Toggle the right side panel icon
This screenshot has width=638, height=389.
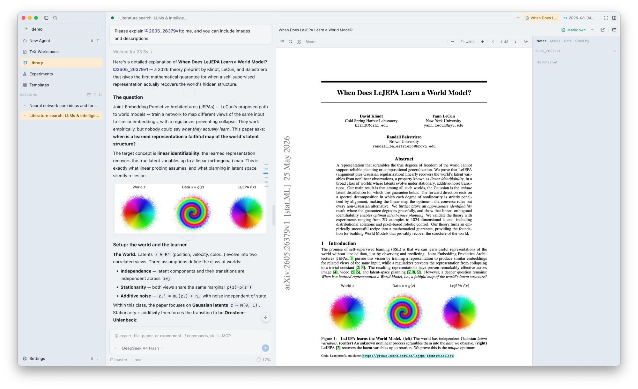(x=614, y=18)
